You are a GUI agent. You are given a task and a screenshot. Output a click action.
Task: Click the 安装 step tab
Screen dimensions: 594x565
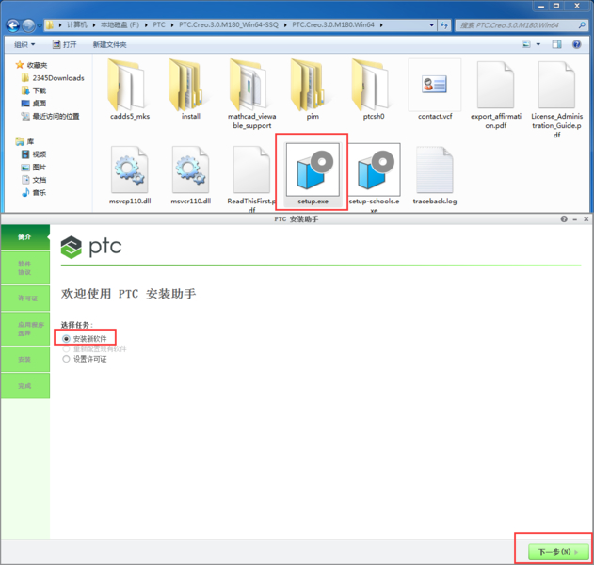pyautogui.click(x=25, y=359)
